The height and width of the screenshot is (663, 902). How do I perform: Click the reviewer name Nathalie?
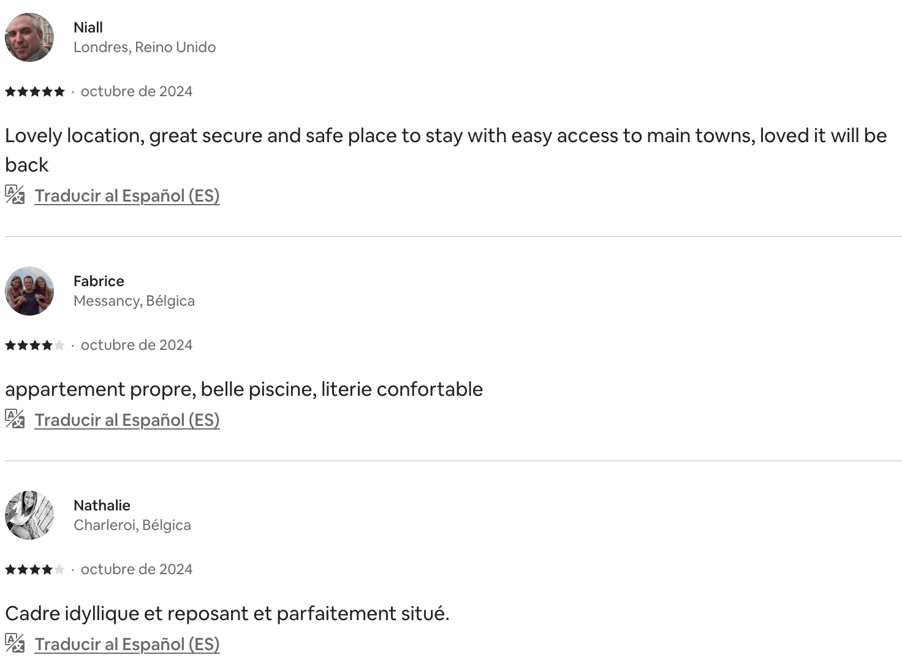coord(102,506)
